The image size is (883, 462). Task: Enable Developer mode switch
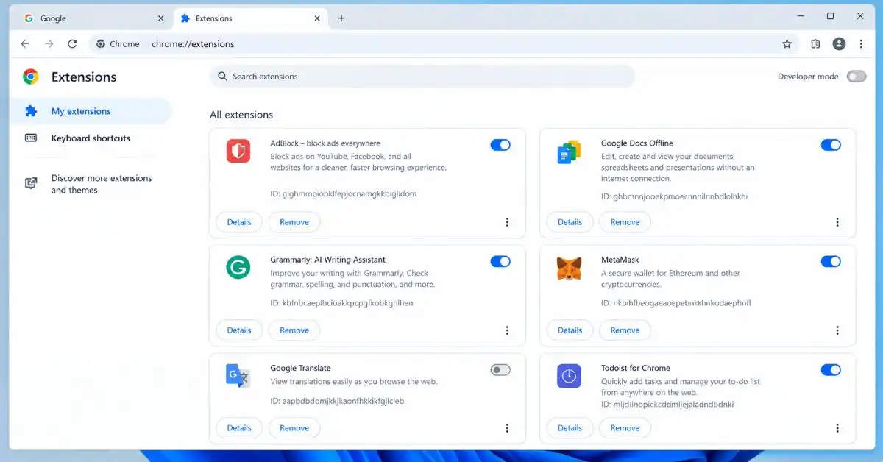coord(857,77)
